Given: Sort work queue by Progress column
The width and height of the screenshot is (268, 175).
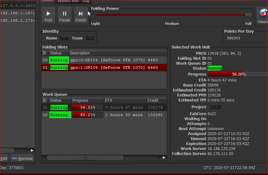Looking at the screenshot, I should 88,100.
